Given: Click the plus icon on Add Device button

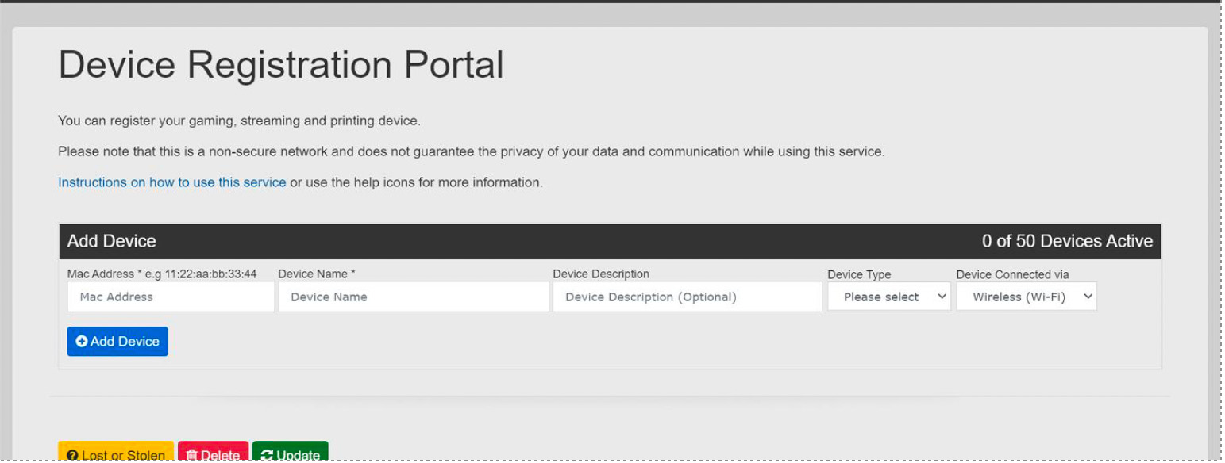Looking at the screenshot, I should tap(80, 341).
